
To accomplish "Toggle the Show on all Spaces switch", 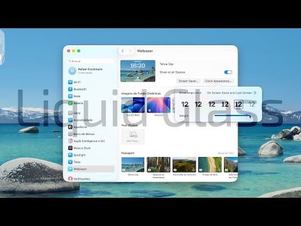I will click(x=228, y=72).
